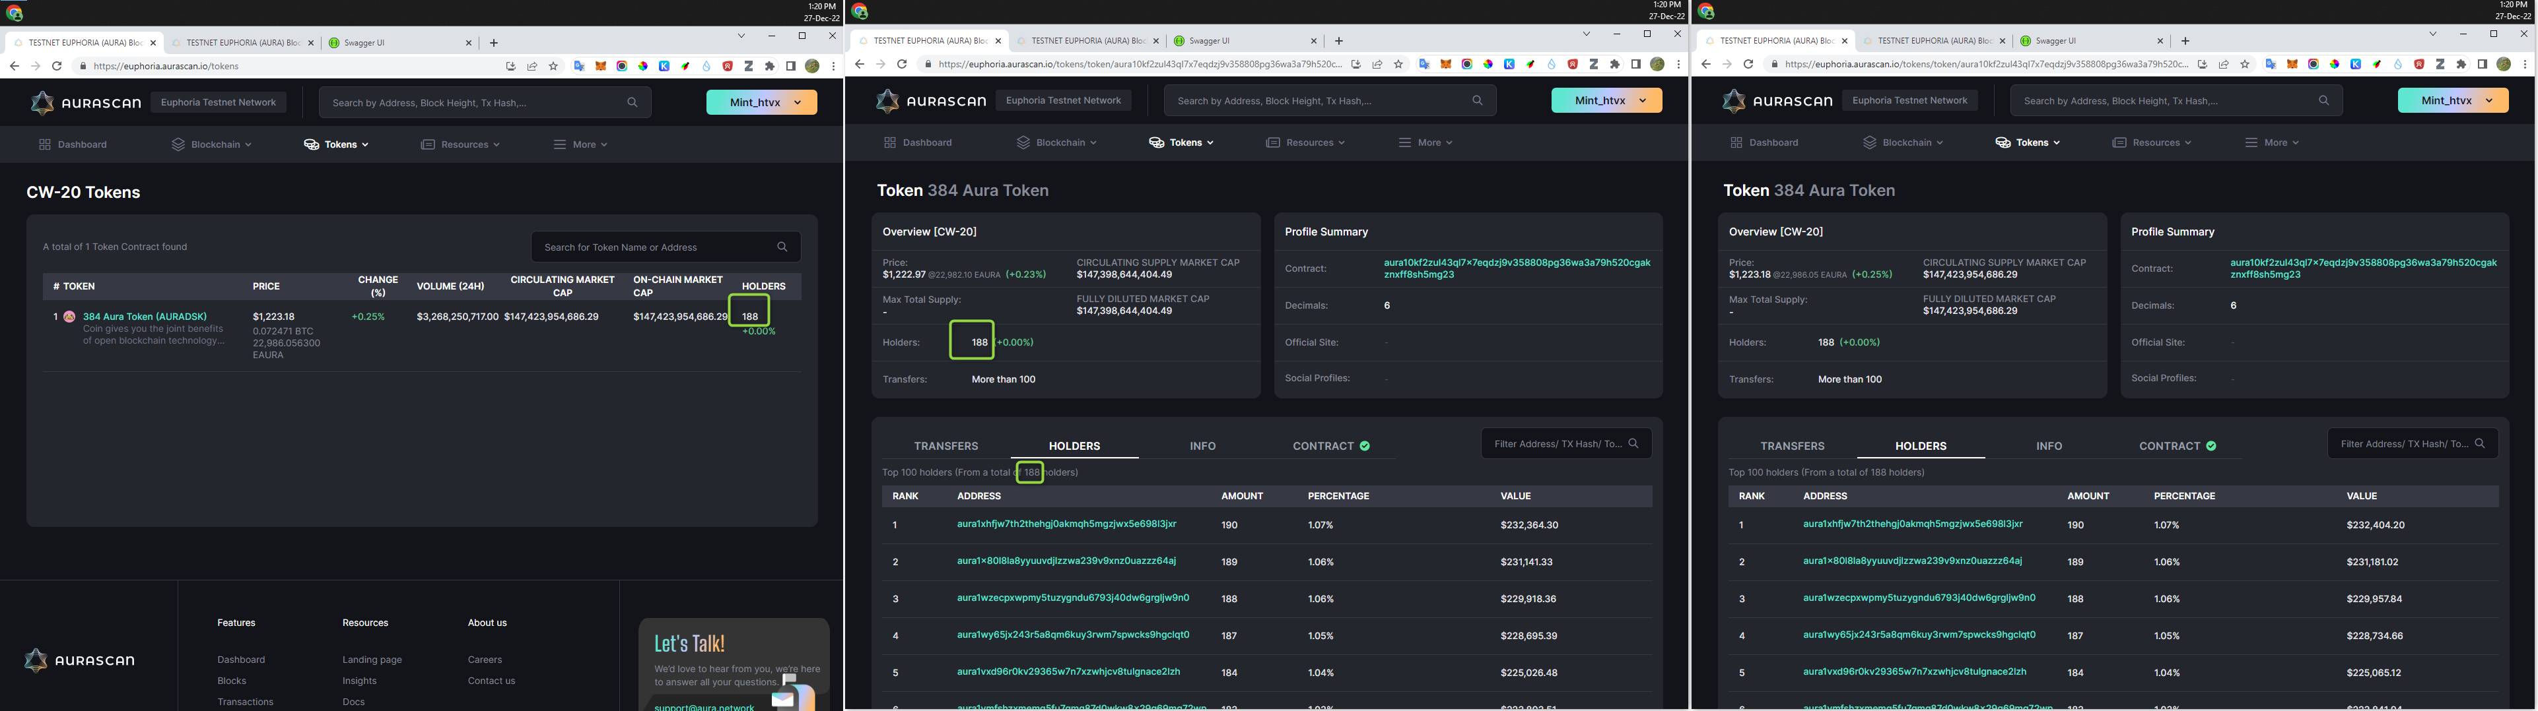Image resolution: width=2538 pixels, height=711 pixels.
Task: Switch to the Swagger UI browser tab in the left window
Action: pos(400,42)
